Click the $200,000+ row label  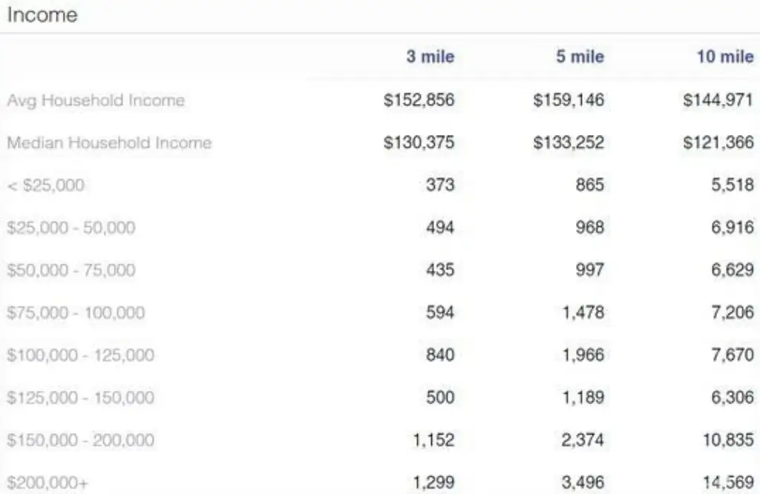47,483
